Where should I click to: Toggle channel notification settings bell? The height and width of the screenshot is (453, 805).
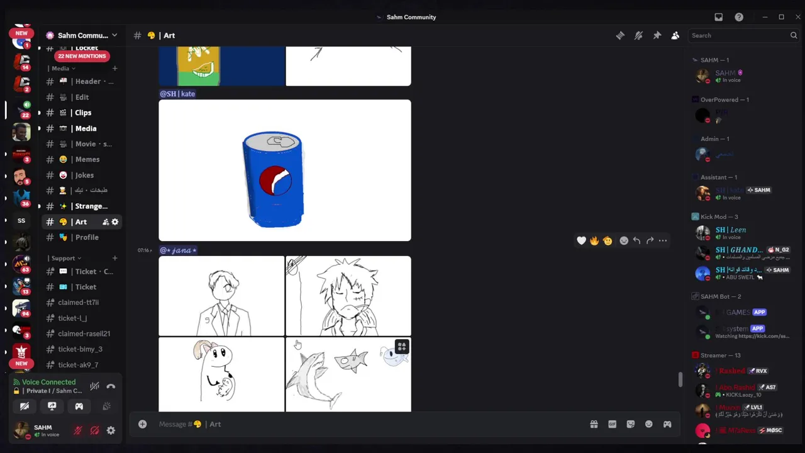(638, 35)
